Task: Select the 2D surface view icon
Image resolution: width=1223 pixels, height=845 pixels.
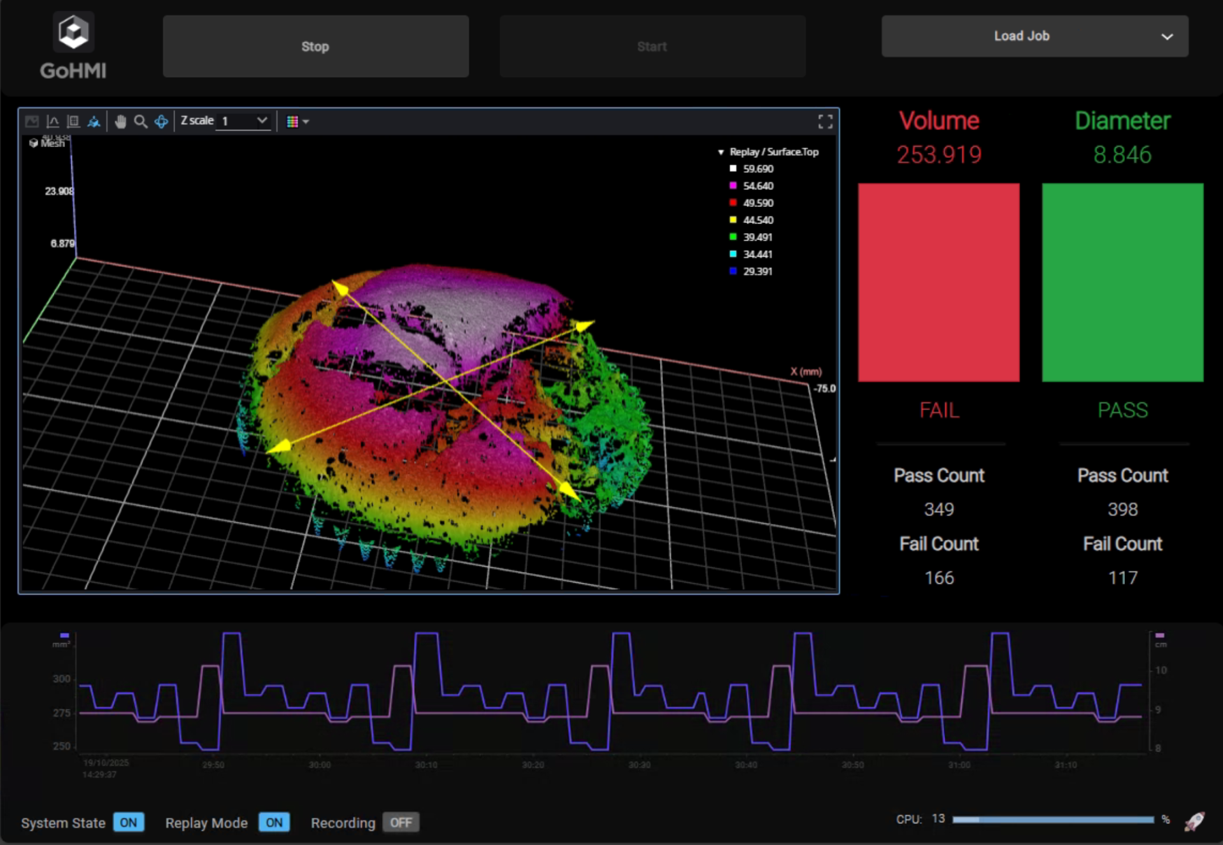Action: (73, 121)
